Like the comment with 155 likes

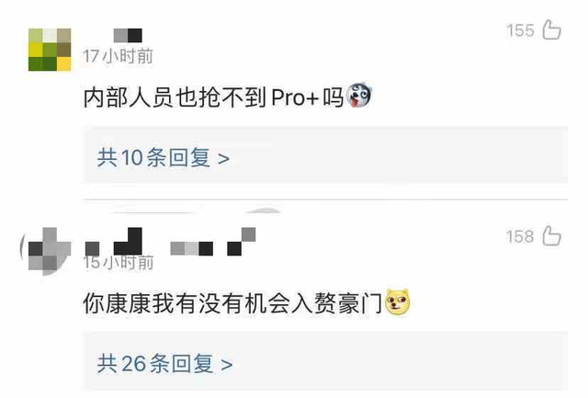(551, 29)
